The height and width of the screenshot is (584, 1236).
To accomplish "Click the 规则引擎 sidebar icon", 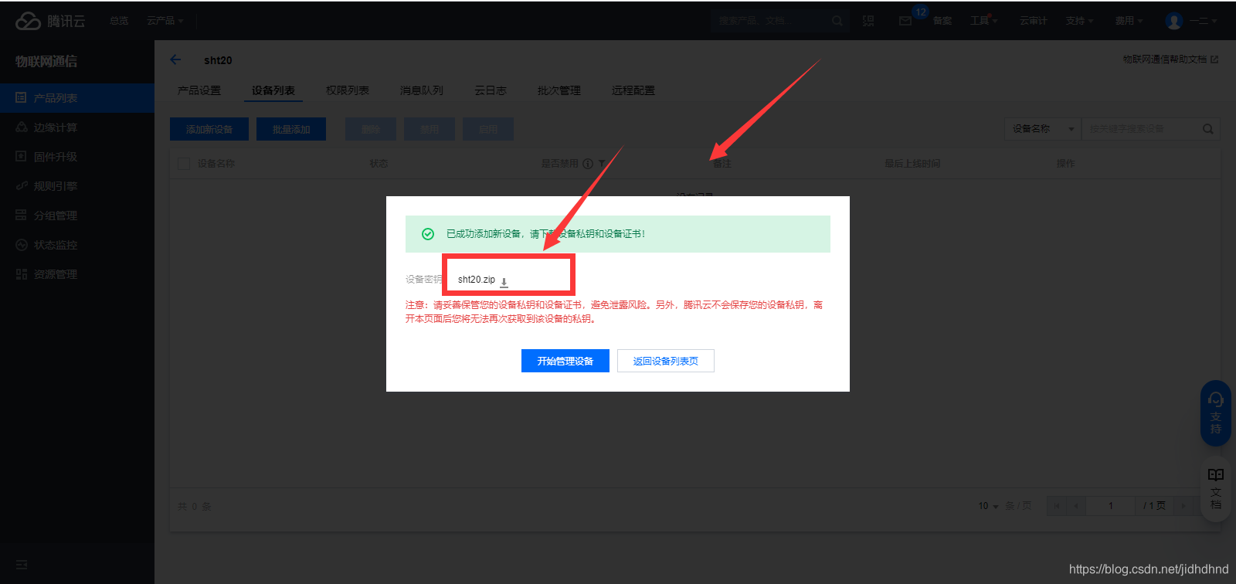I will pos(21,186).
